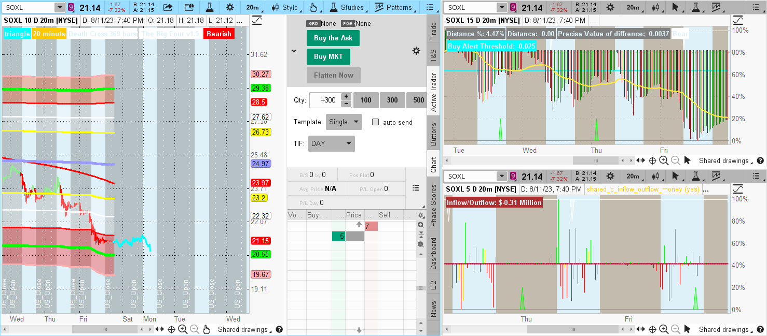Click the Bearish label on the left chart
This screenshot has width=767, height=336.
219,34
